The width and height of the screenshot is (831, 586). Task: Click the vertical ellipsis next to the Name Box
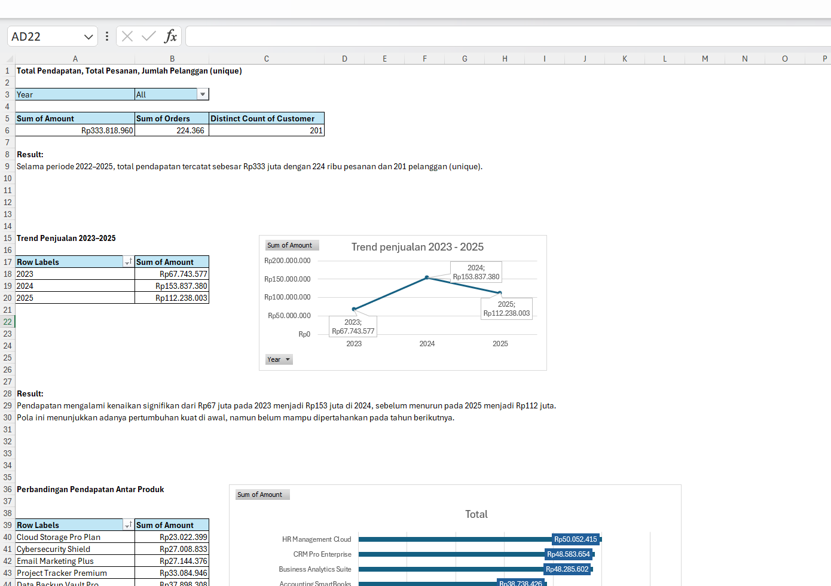(106, 36)
